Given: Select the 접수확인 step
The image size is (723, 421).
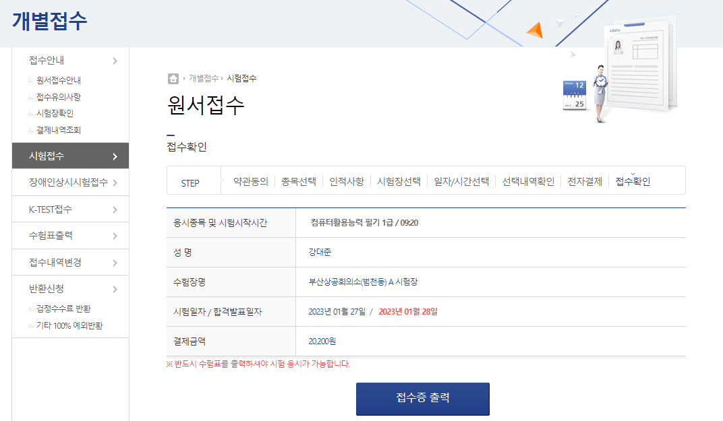Looking at the screenshot, I should 633,181.
